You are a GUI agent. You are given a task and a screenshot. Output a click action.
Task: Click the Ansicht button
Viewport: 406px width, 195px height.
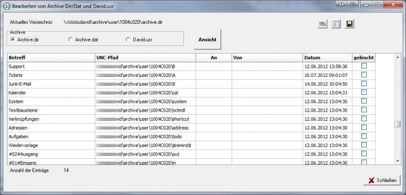[x=207, y=40]
